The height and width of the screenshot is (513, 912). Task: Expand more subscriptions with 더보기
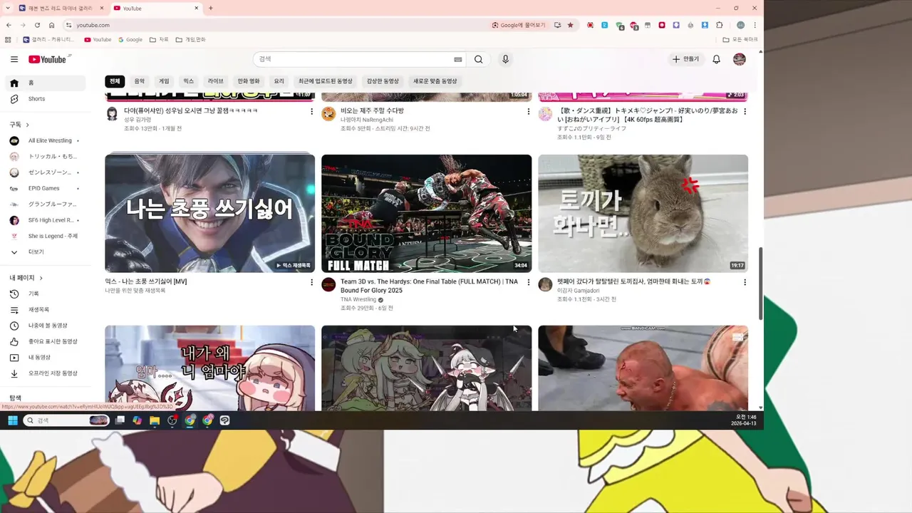point(46,252)
